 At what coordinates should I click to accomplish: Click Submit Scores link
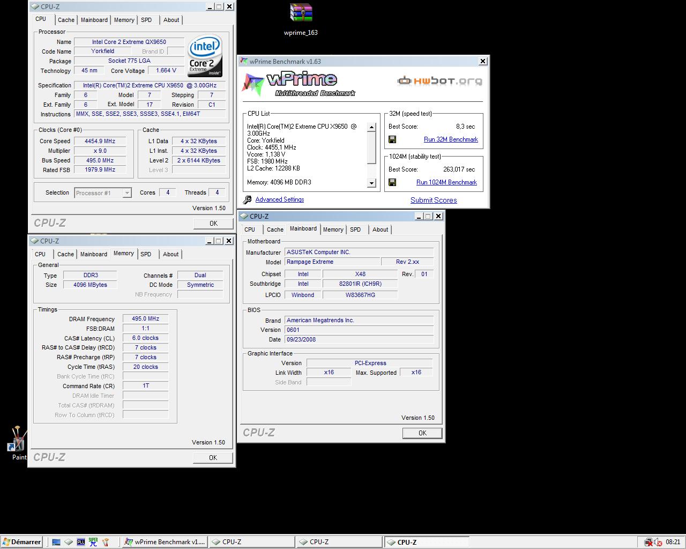(434, 200)
